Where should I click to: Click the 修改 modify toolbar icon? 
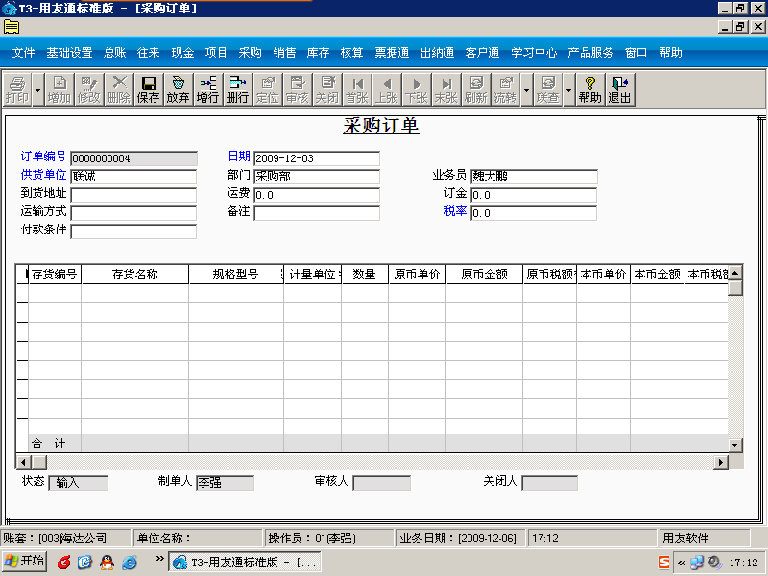pyautogui.click(x=88, y=89)
